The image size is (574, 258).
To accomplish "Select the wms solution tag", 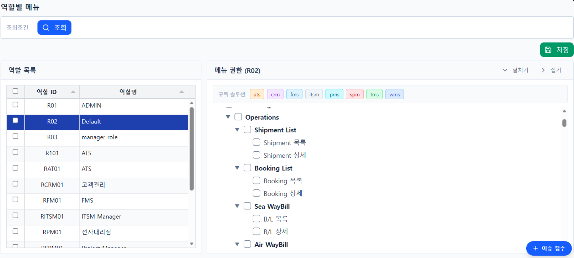I will point(394,94).
